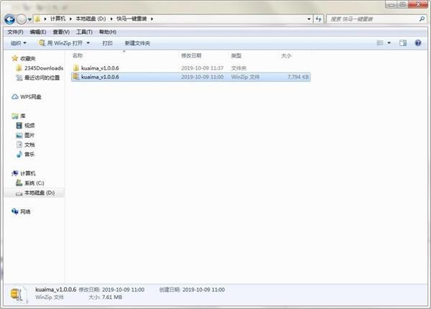Sort by the 修改日期 column header
Viewport: 431px width, 309px height.
coord(191,56)
